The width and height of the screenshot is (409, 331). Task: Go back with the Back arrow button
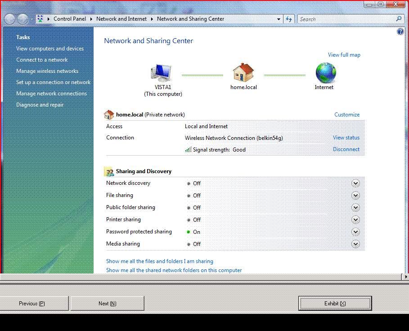(x=9, y=19)
